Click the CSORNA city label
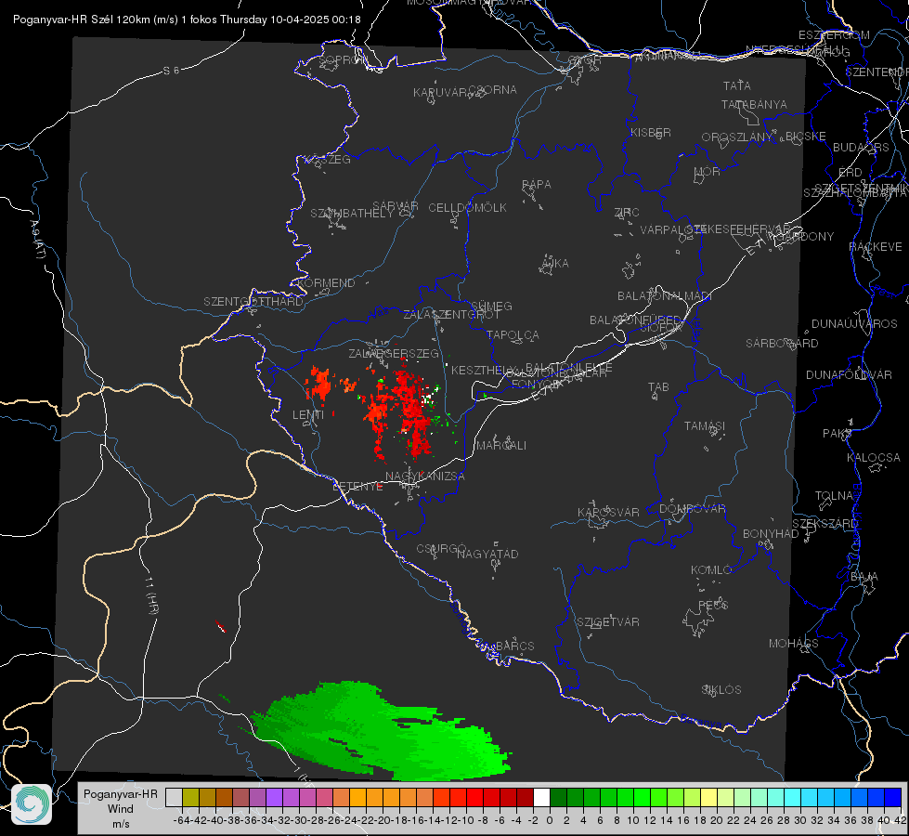The image size is (909, 836). (492, 90)
